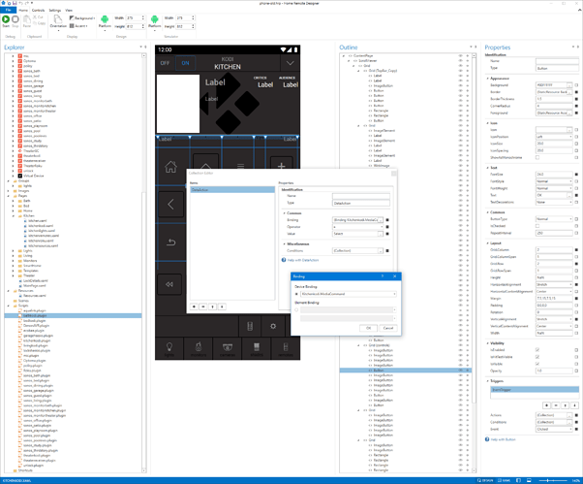Toggle OFF button on phone preview
Screen dimensions: 583x484
[165, 63]
